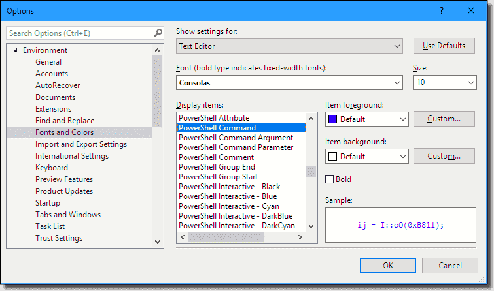The height and width of the screenshot is (291, 494).
Task: Select PowerShell Interactive - Black item
Action: (x=241, y=187)
